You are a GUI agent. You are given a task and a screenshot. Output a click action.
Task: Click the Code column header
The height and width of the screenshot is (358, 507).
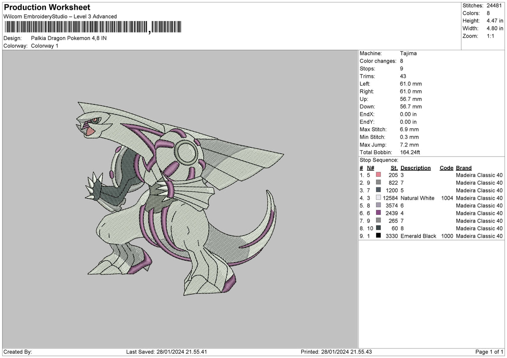pos(447,168)
